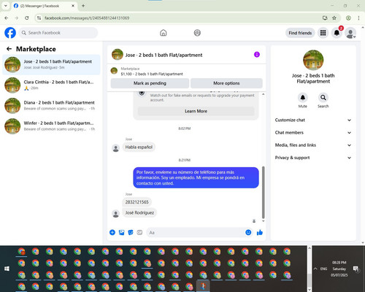Click the large listing avatar in right panel
This screenshot has width=365, height=292.
tap(313, 60)
